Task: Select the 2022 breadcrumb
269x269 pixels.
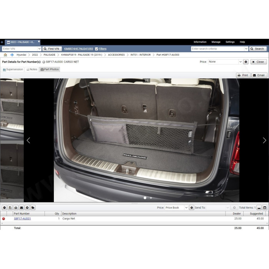Action: [x=35, y=55]
